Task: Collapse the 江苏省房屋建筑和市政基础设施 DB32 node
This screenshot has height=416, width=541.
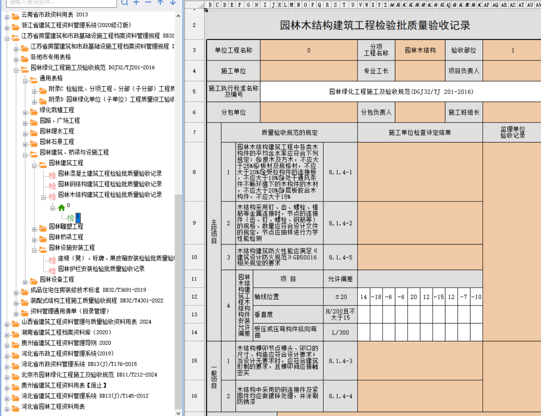Action: 7,39
